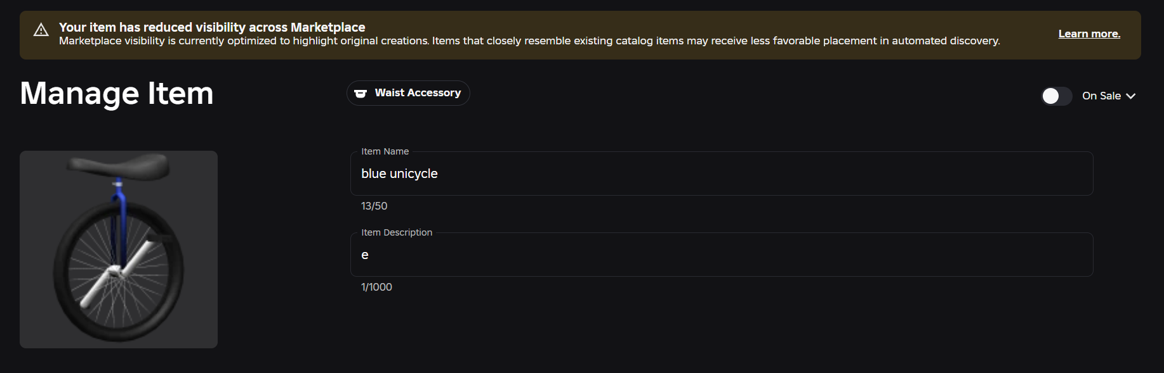Click the blue unicycle preview thumbnail

tap(119, 250)
